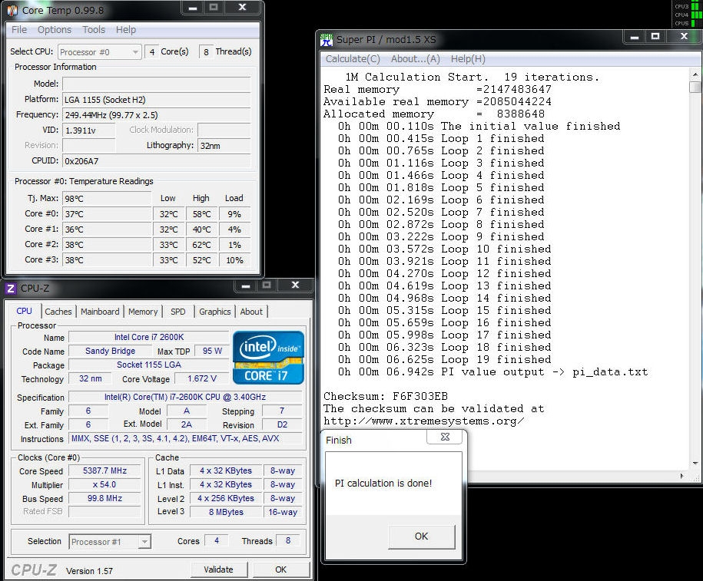Click the Super PI scrollbar down arrow
The height and width of the screenshot is (581, 703).
[695, 463]
